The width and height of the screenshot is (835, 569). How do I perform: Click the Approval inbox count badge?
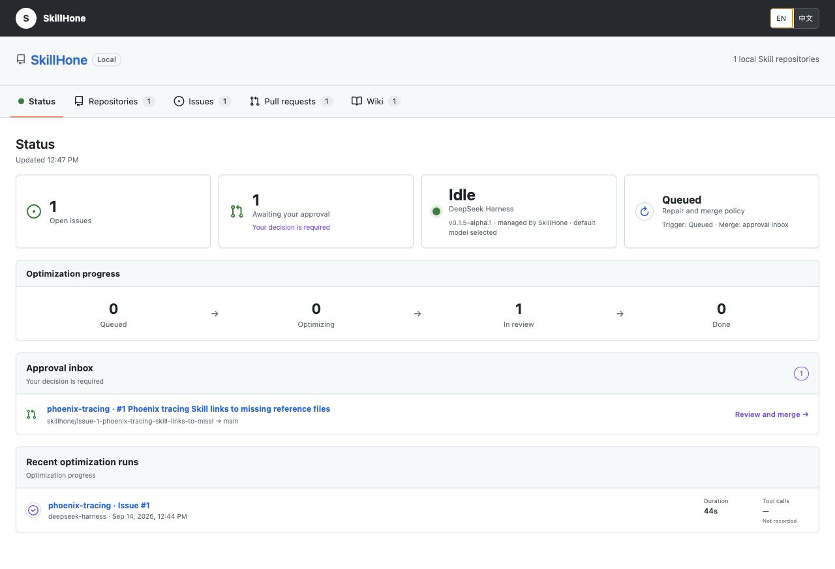click(801, 374)
